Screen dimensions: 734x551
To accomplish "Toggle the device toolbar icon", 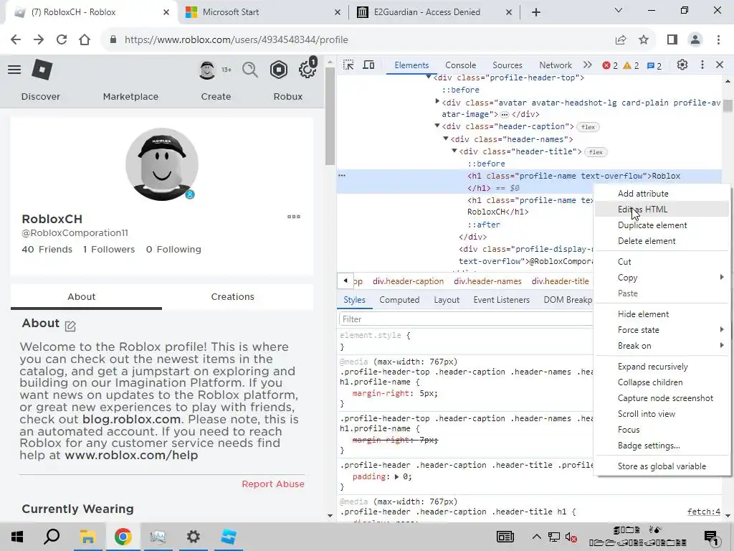I will tap(369, 65).
